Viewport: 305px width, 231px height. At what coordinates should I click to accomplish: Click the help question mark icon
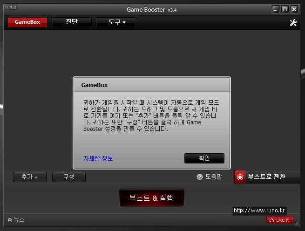click(x=200, y=177)
